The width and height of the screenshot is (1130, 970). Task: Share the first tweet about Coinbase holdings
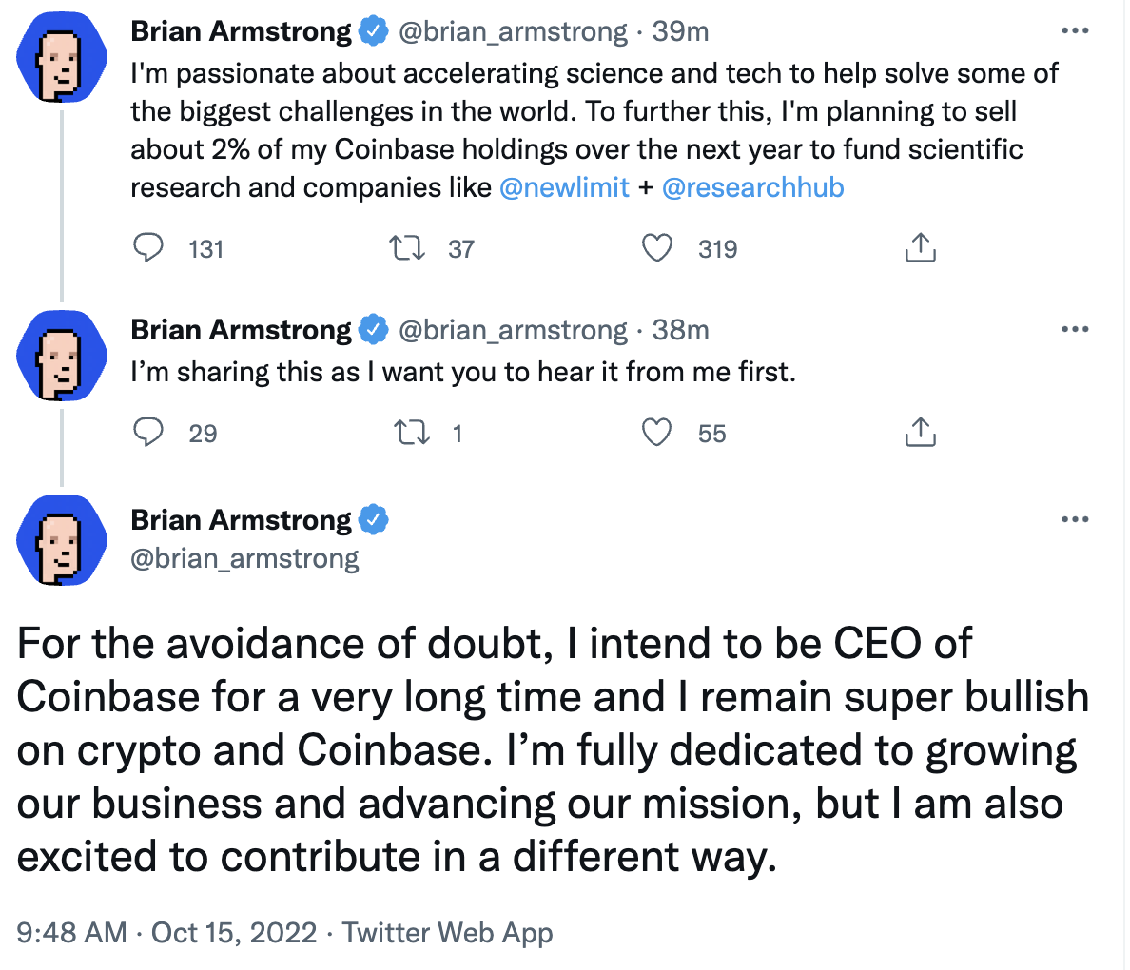pos(921,248)
